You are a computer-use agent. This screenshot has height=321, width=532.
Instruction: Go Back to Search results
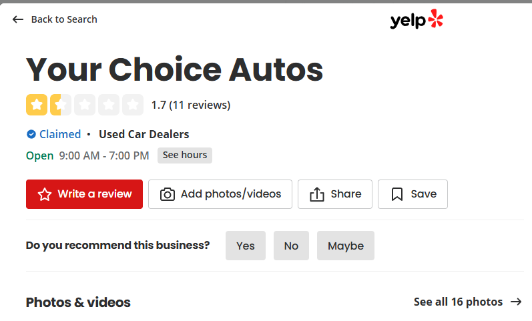pyautogui.click(x=64, y=19)
